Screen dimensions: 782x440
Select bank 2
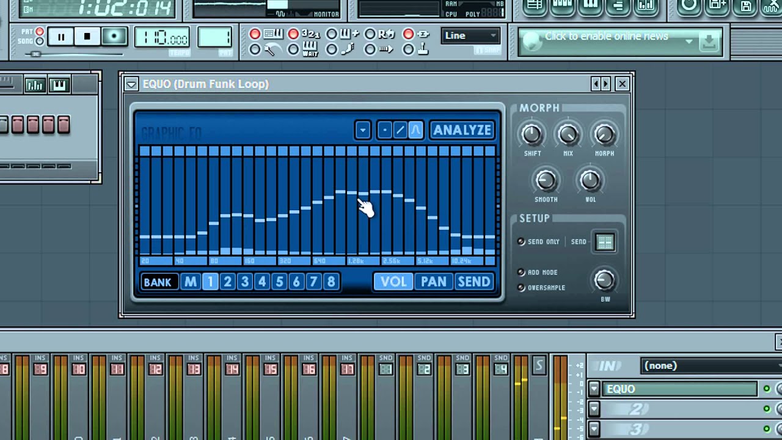pos(227,282)
